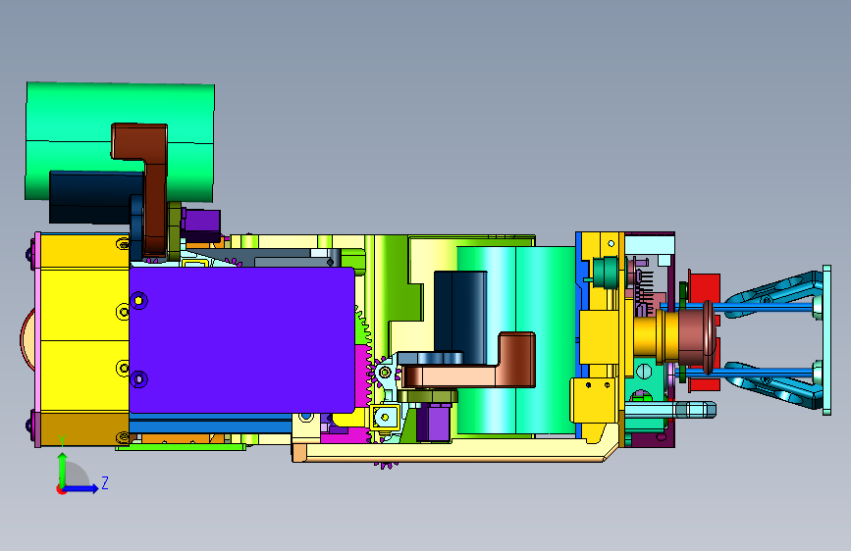Pick the pink end plate on far left
The image size is (851, 551).
tap(37, 339)
